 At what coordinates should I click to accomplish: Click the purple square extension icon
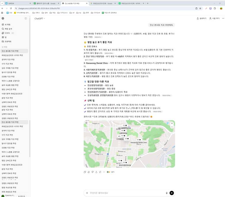click(210, 9)
